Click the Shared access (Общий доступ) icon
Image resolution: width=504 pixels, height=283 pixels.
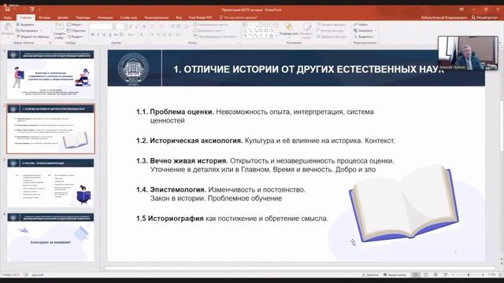485,17
